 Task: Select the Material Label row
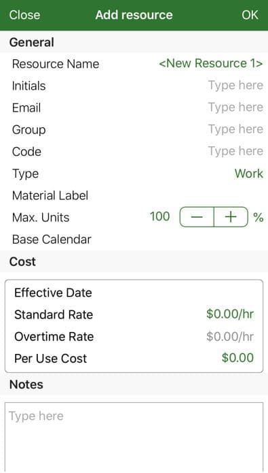click(134, 195)
